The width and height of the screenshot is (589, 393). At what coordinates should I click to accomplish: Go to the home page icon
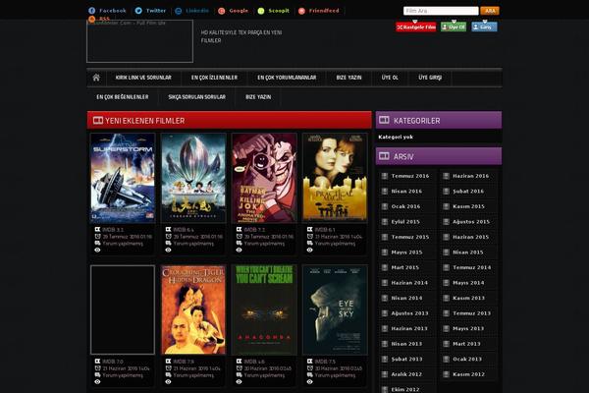[96, 78]
